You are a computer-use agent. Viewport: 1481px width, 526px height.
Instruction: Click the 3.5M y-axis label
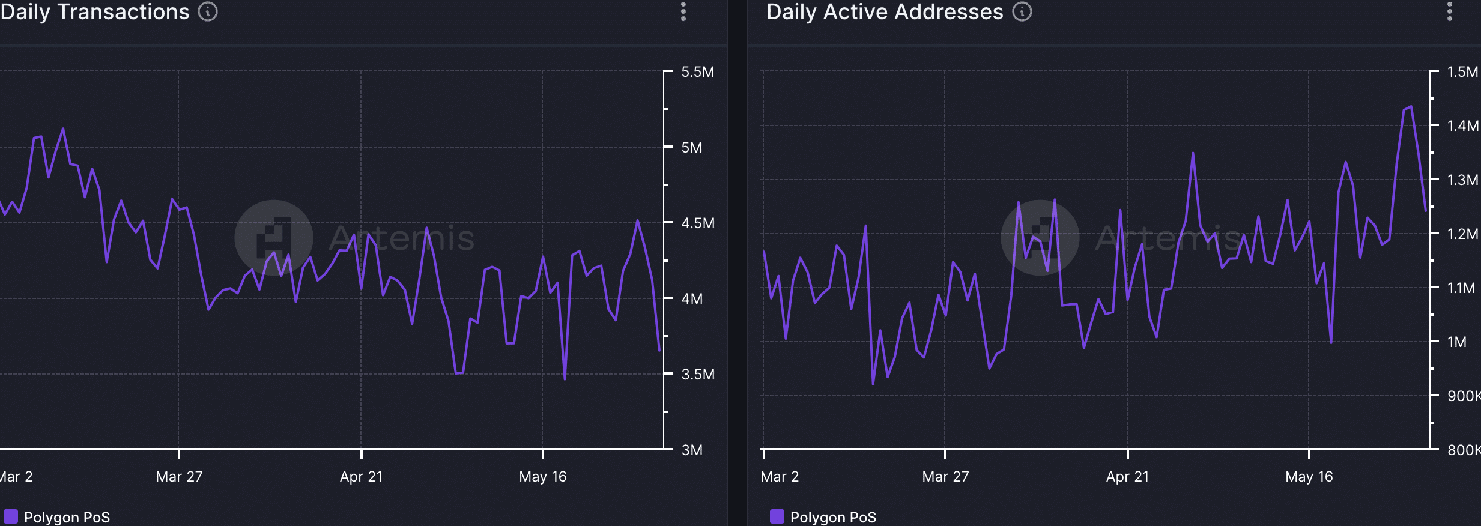point(698,375)
